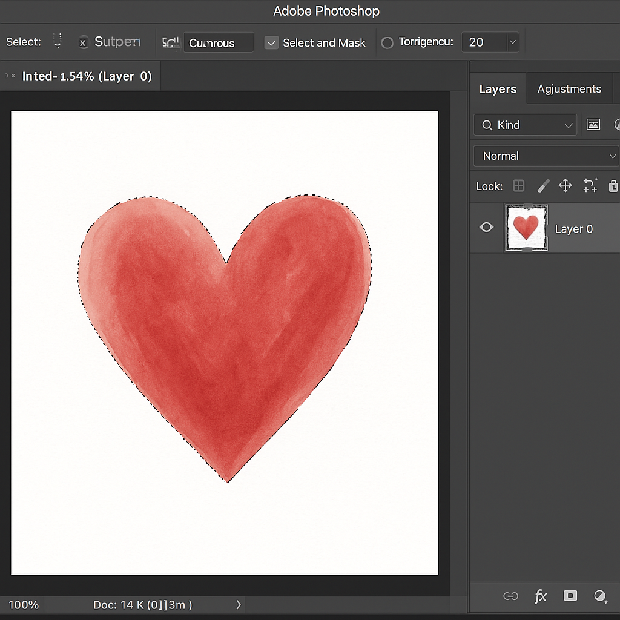Select the Layers panel tab

(x=498, y=89)
